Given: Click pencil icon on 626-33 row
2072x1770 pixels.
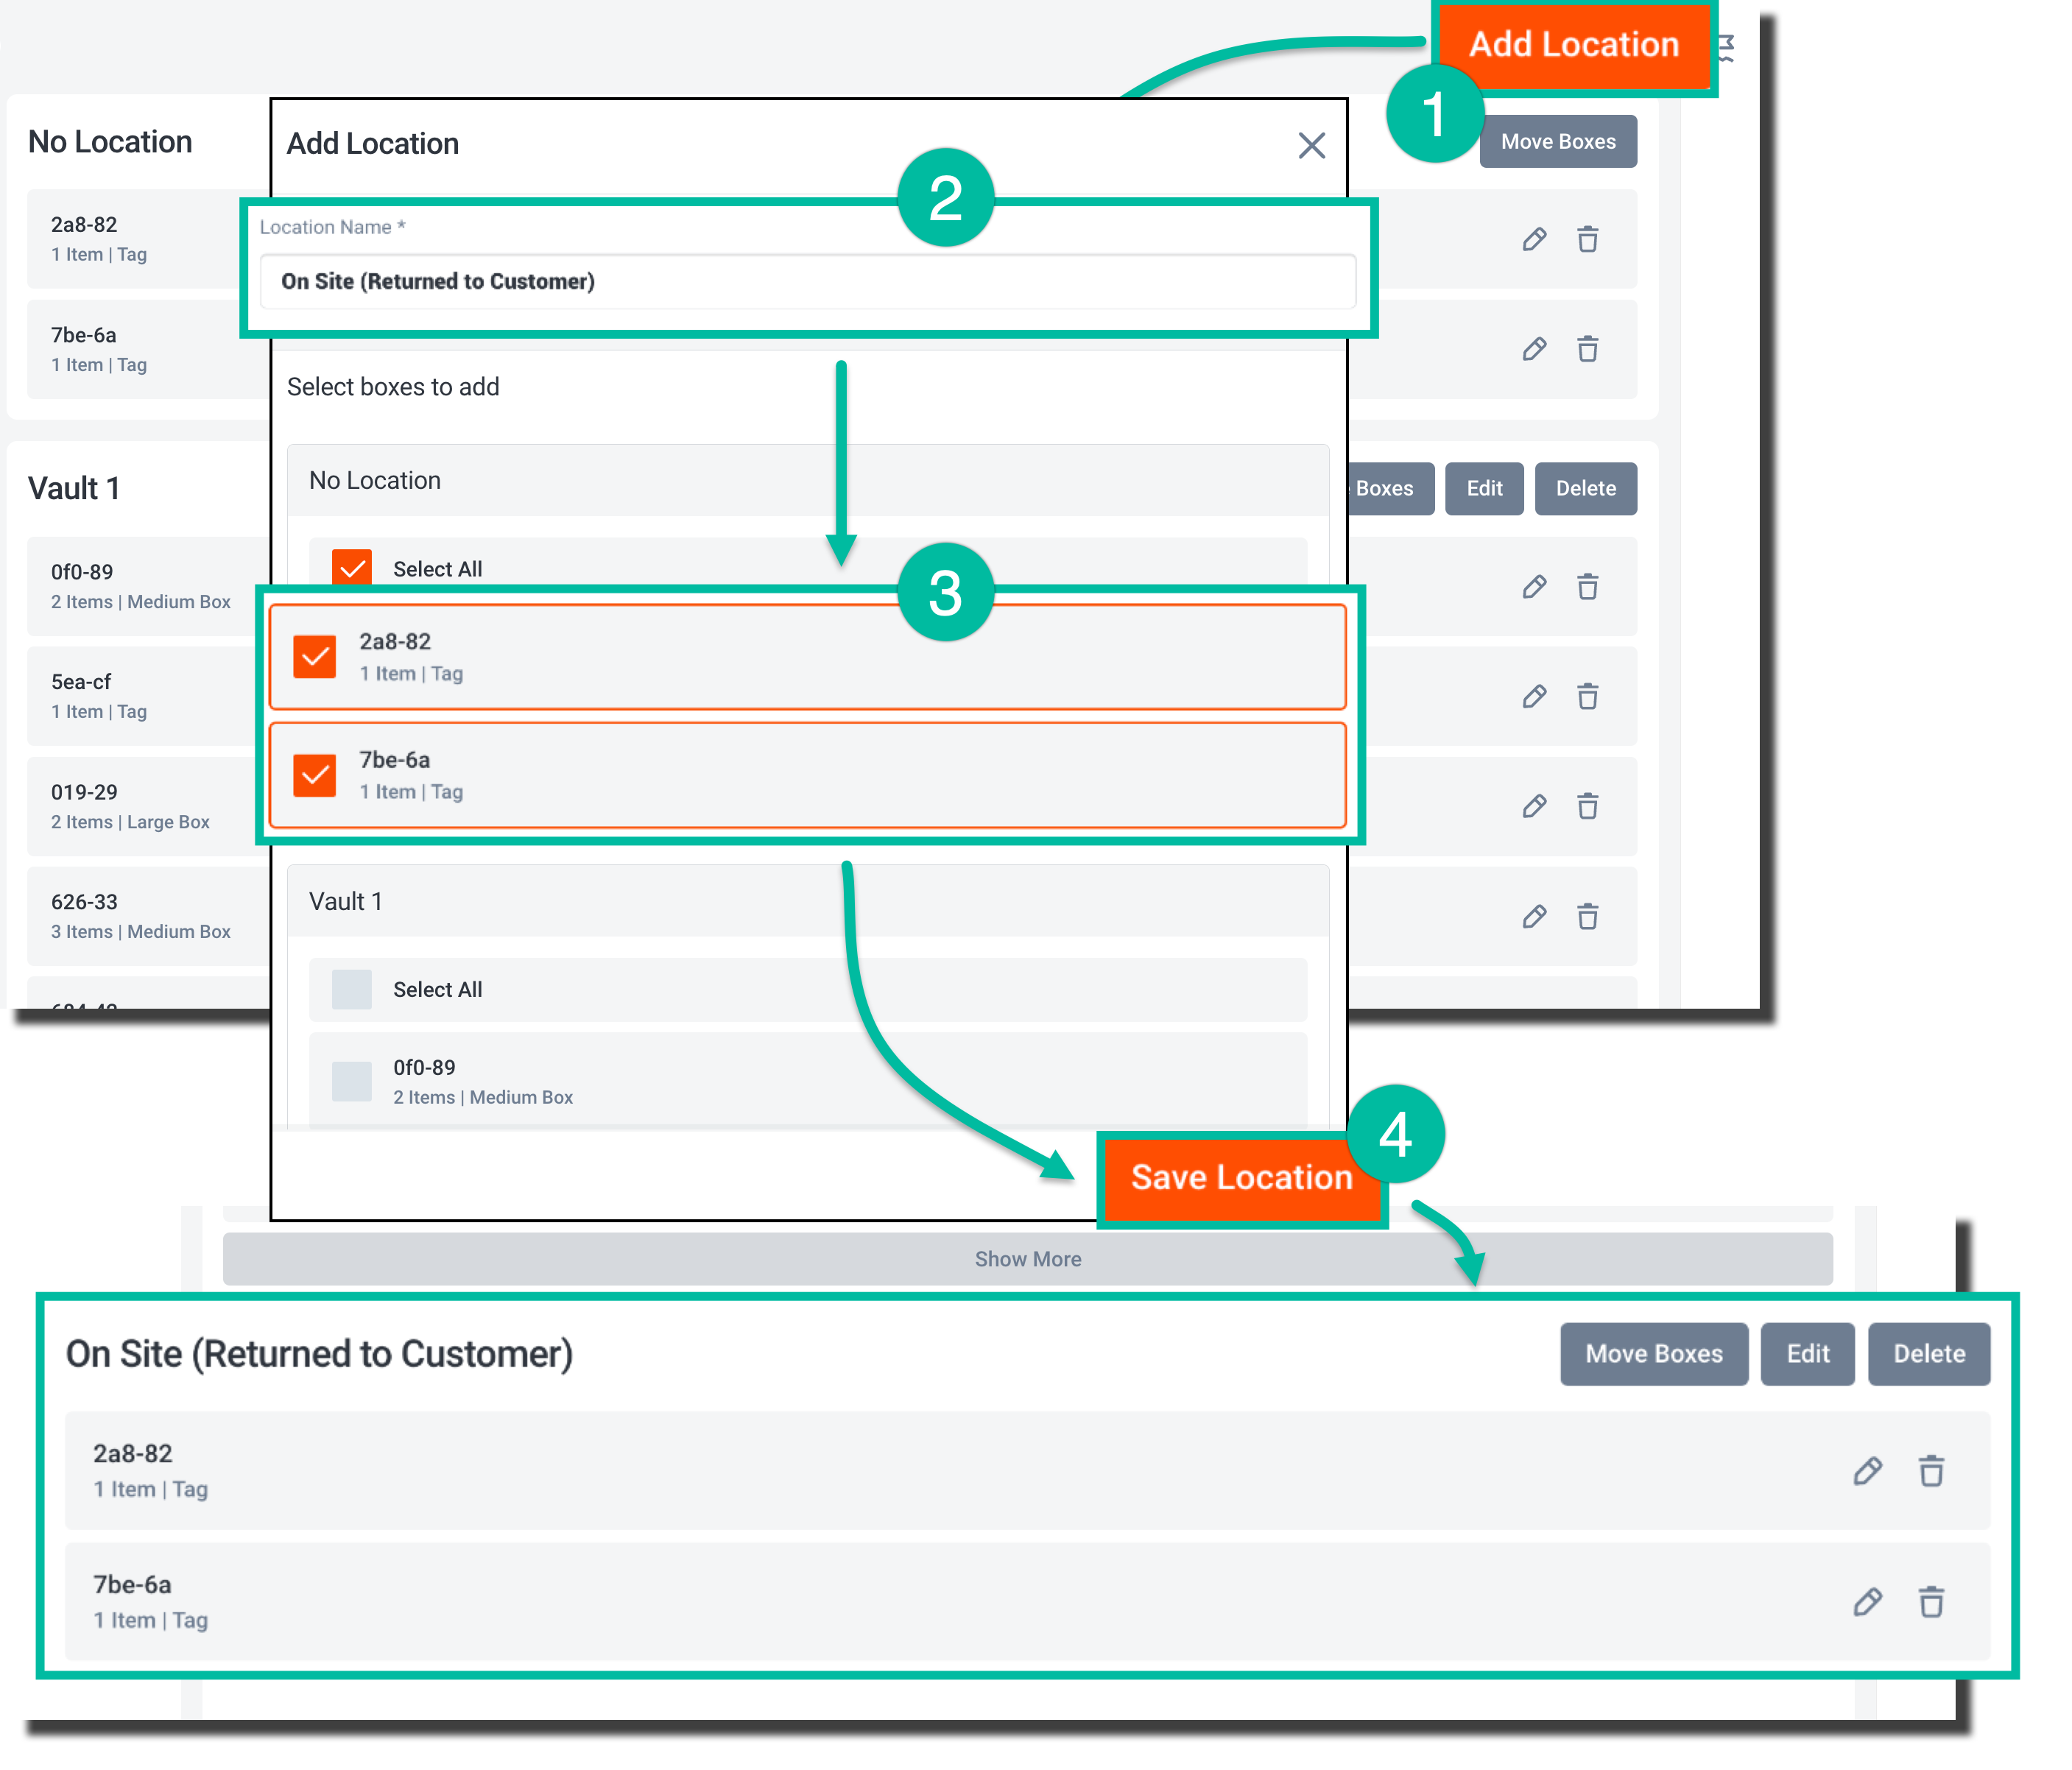Looking at the screenshot, I should point(1534,917).
